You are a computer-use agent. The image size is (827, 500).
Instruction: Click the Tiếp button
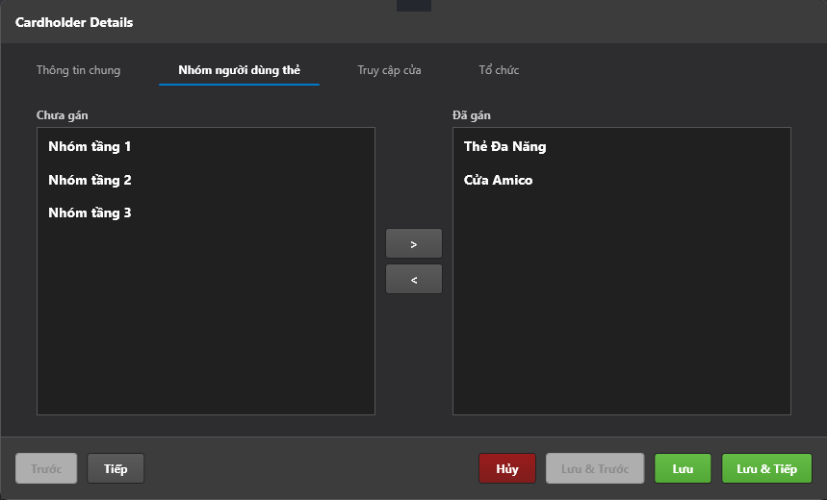tap(116, 468)
